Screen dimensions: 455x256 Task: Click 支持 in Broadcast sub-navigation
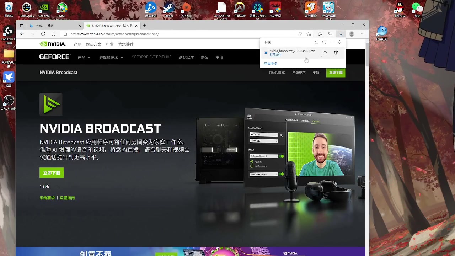(316, 73)
